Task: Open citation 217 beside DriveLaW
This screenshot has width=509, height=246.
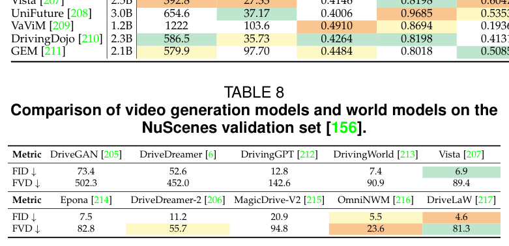Action: tap(486, 200)
